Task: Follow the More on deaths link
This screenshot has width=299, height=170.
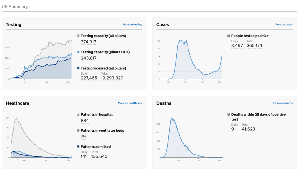Action: (283, 103)
